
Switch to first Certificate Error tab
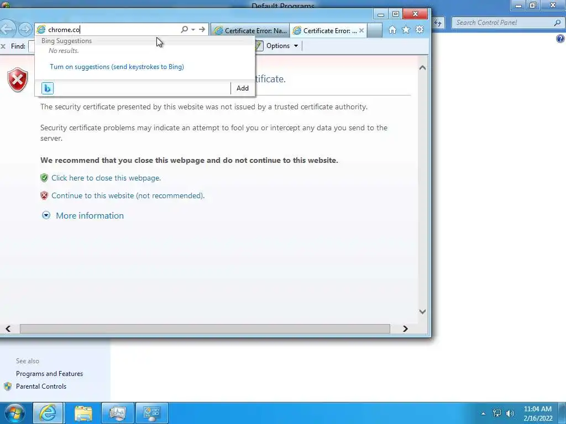click(x=250, y=31)
